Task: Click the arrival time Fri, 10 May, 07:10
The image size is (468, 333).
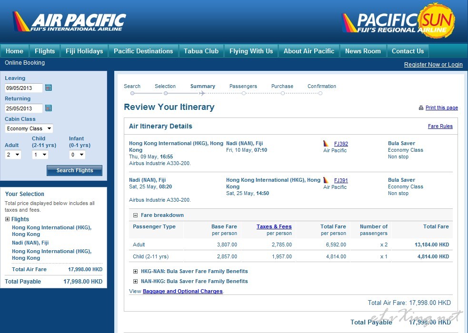Action: 247,150
